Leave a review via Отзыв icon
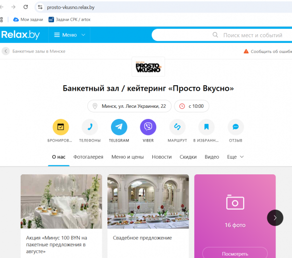292x258 pixels. click(236, 127)
